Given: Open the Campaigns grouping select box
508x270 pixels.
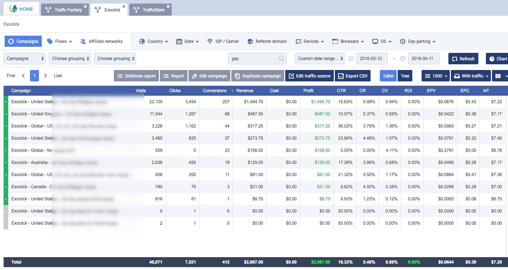Looking at the screenshot, I should tap(25, 59).
